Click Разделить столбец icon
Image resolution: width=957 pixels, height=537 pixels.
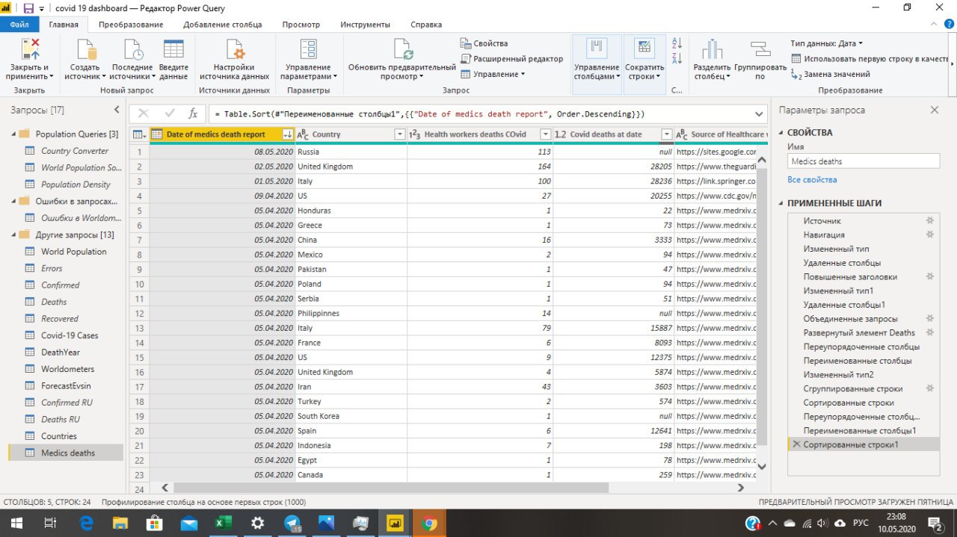click(x=712, y=49)
